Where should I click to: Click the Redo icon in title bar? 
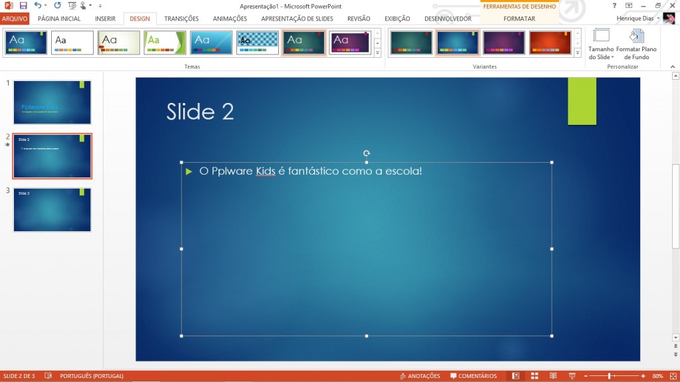pos(57,5)
